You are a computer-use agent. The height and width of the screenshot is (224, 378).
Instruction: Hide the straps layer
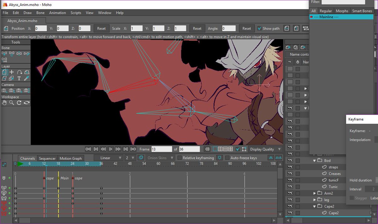[x=290, y=167]
